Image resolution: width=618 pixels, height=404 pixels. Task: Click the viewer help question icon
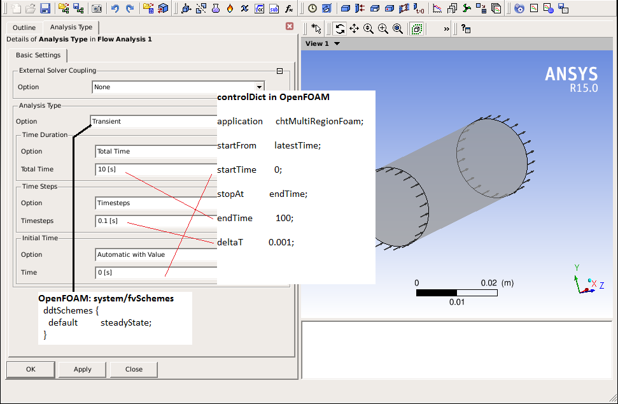pos(466,29)
